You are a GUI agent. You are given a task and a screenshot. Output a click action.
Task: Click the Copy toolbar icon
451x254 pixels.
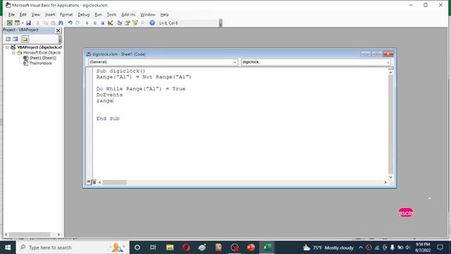click(45, 23)
